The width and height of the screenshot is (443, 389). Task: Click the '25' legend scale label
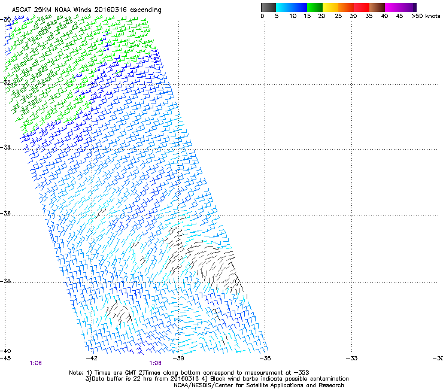[x=338, y=16]
